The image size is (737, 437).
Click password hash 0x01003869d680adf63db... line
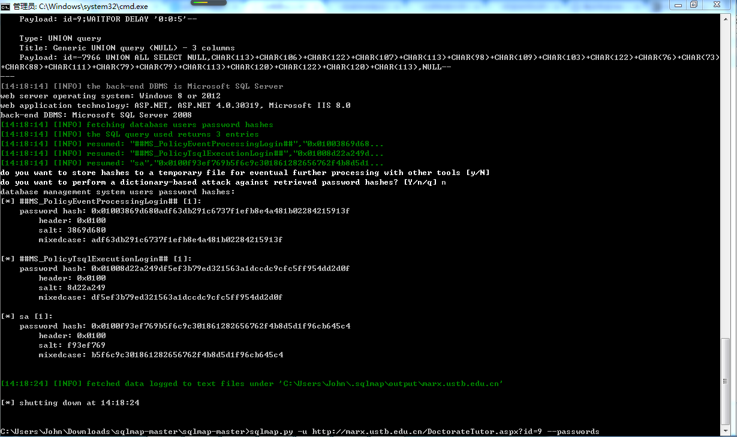[x=185, y=211]
